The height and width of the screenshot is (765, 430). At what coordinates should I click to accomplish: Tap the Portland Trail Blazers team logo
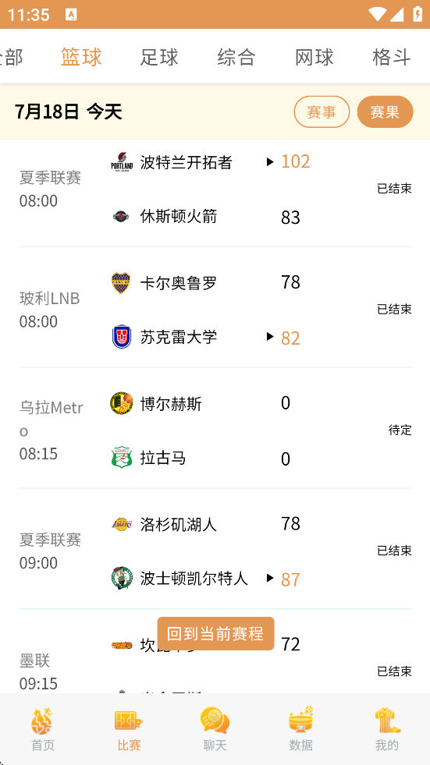(x=122, y=161)
